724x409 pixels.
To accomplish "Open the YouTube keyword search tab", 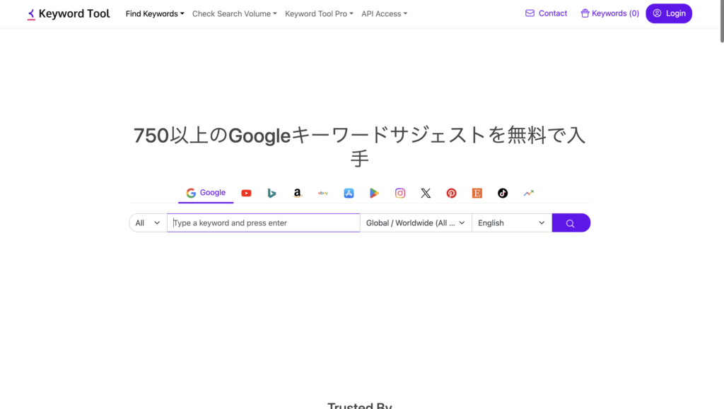I will pyautogui.click(x=246, y=194).
